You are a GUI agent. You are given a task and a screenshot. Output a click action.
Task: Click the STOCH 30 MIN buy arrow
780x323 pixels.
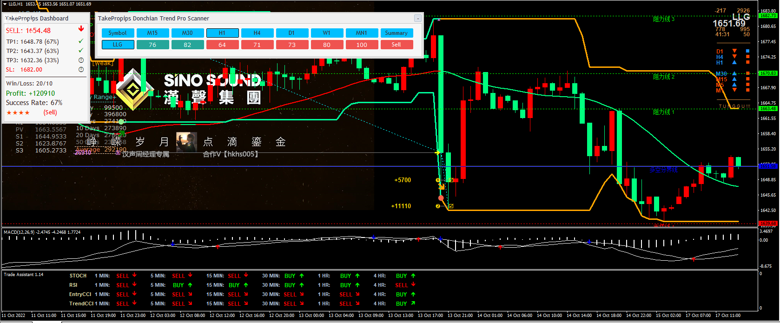(x=302, y=275)
